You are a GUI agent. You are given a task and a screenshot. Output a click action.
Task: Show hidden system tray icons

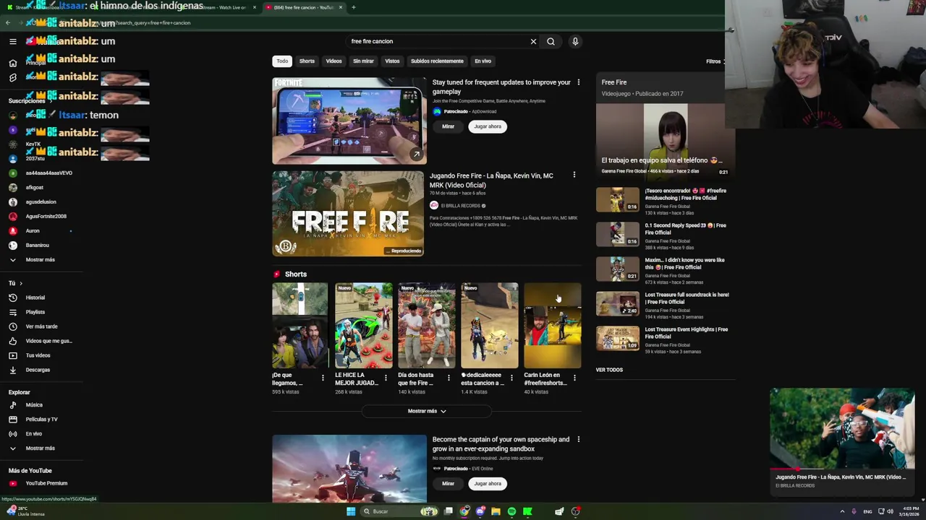point(842,511)
